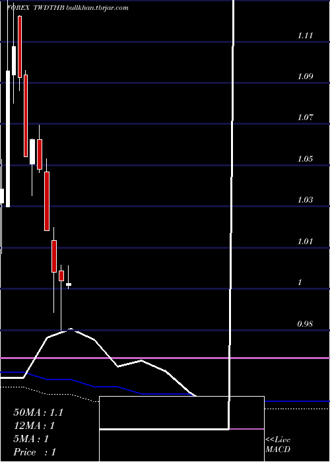Click the tallest red candle body
The height and width of the screenshot is (462, 330).
(x=26, y=115)
